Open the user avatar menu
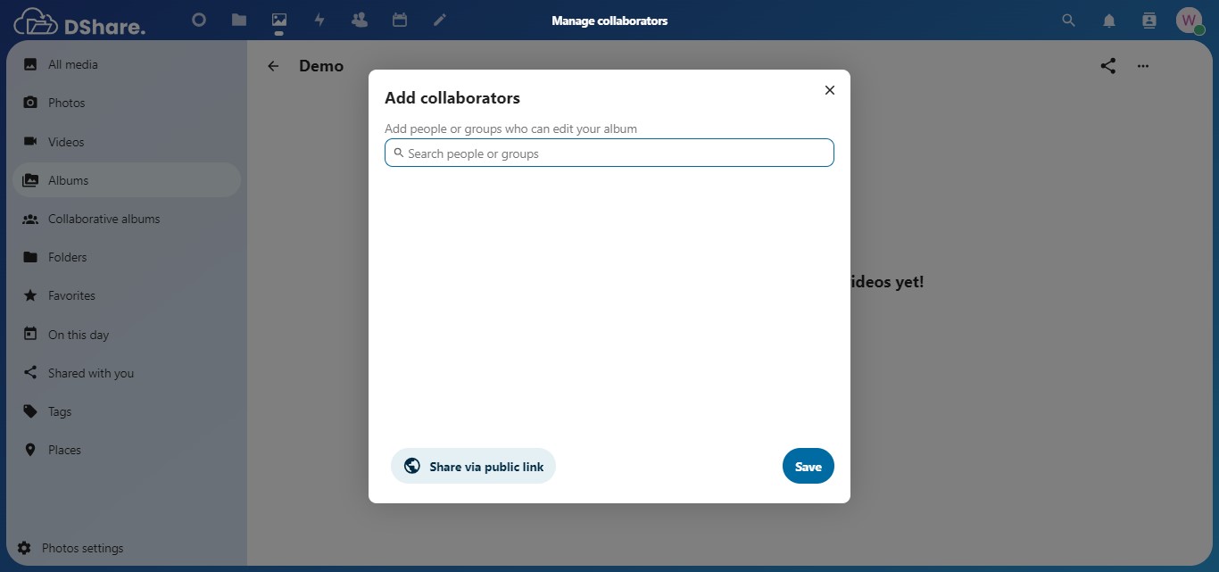The width and height of the screenshot is (1219, 572). [x=1189, y=21]
